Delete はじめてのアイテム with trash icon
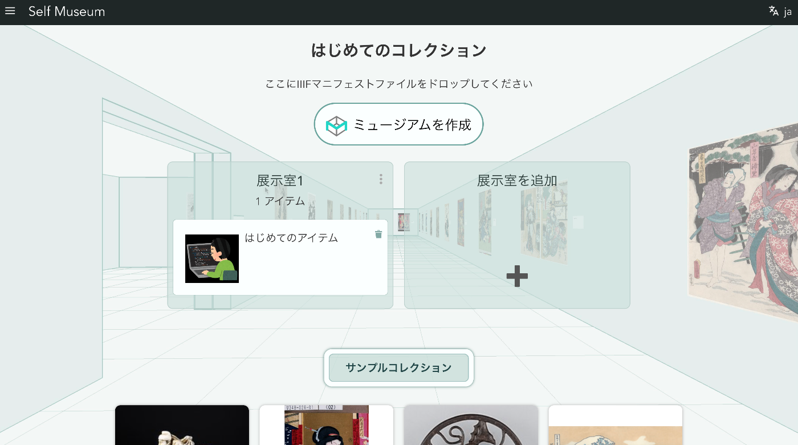 (378, 234)
